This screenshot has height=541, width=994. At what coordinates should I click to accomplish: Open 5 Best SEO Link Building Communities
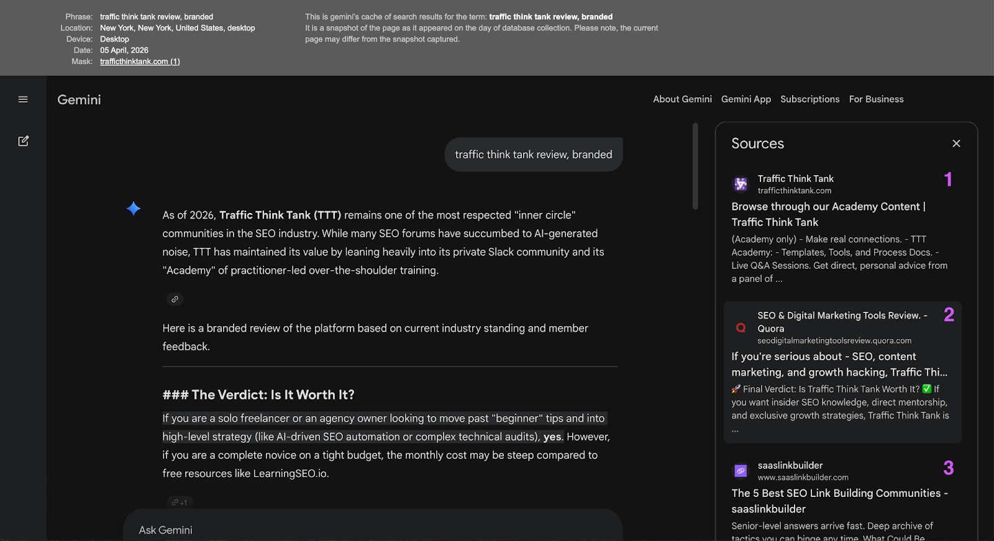839,501
